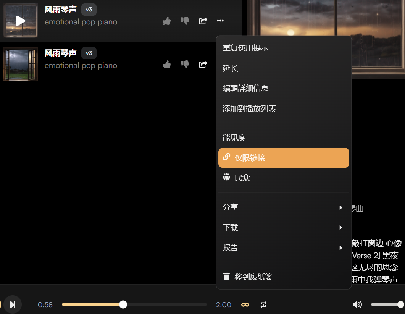405x314 pixels.
Task: Click the second track's window thumbnail
Action: pos(20,64)
